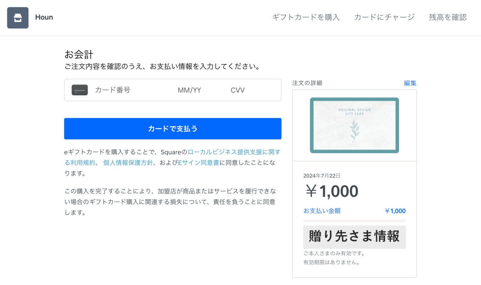Image resolution: width=481 pixels, height=285 pixels.
Task: Click the credit card icon in payment field
Action: click(x=80, y=90)
